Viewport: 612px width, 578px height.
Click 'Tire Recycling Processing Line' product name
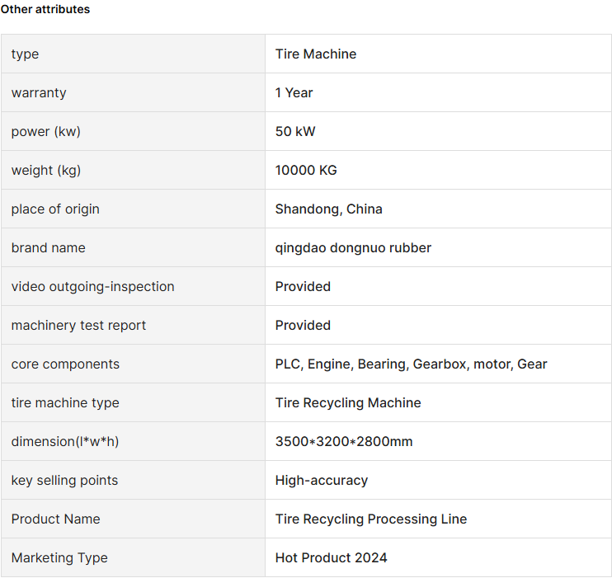pos(371,519)
